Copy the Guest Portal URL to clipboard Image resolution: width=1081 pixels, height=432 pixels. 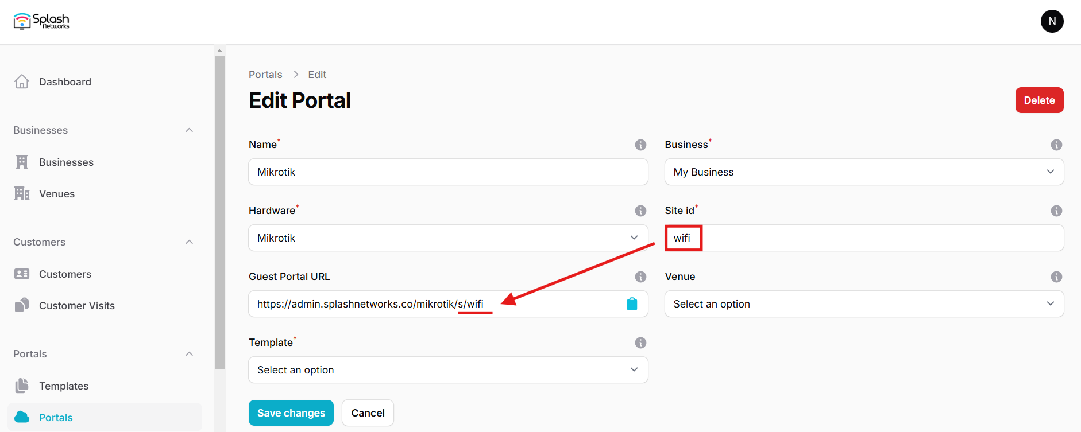(x=632, y=303)
